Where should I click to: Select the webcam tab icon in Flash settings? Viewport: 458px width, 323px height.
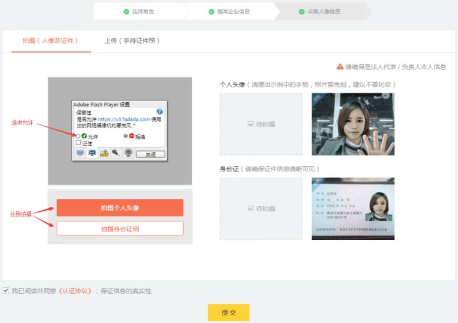[x=128, y=153]
